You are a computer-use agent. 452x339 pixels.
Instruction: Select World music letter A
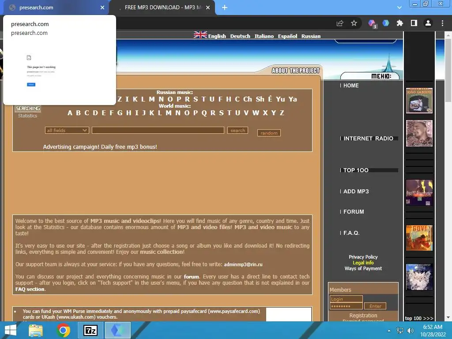70,113
